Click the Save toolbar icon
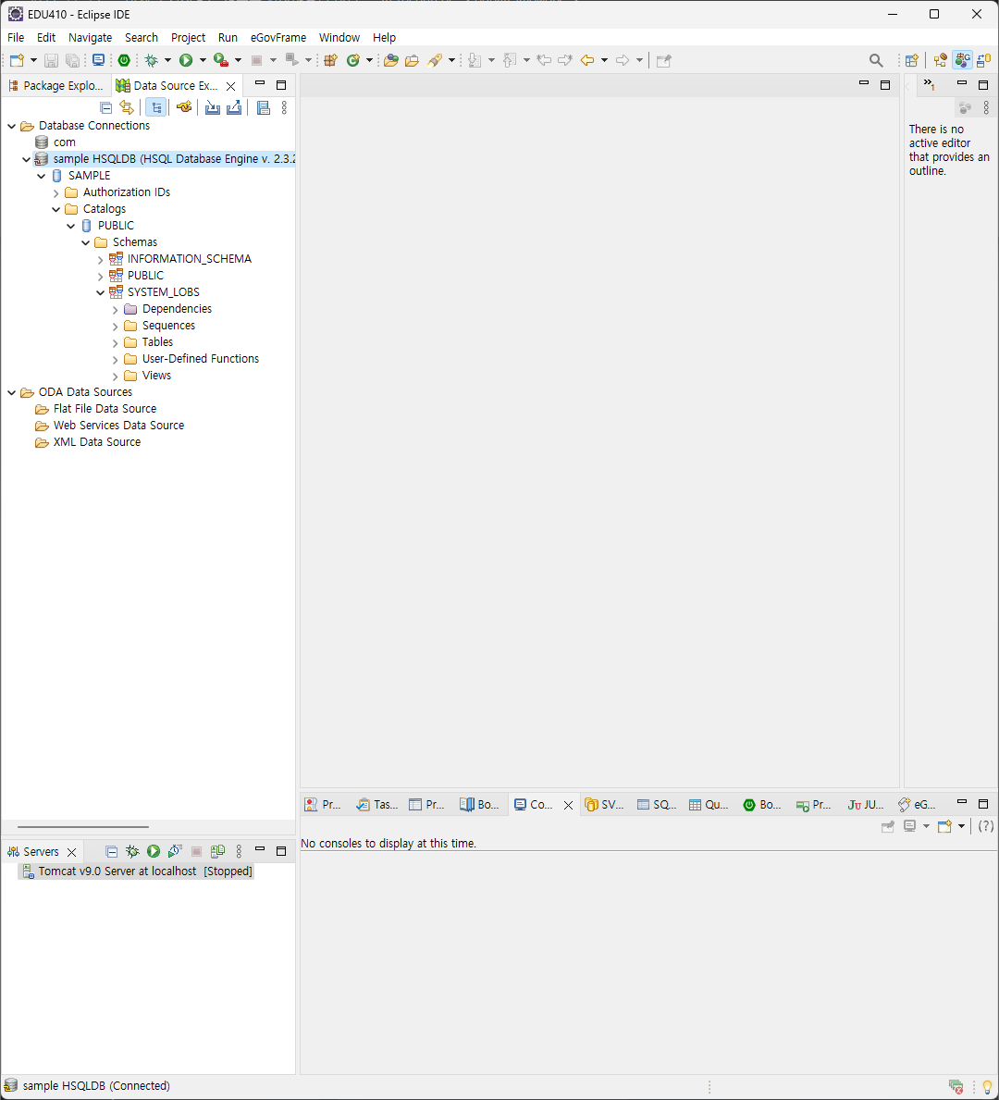This screenshot has height=1100, width=999. point(51,60)
